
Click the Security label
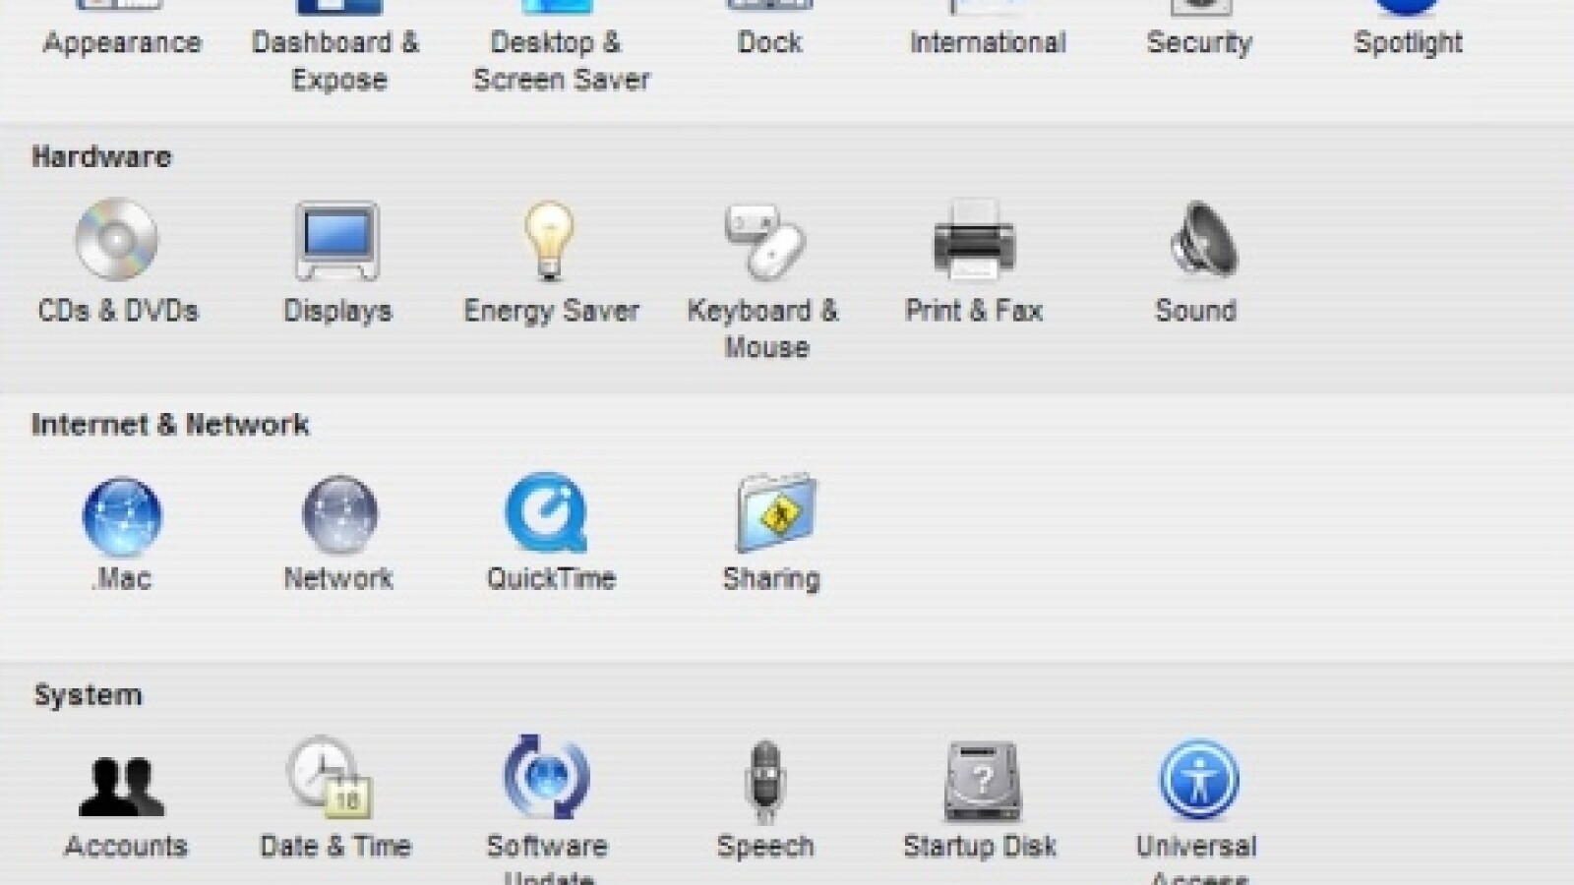(1199, 43)
